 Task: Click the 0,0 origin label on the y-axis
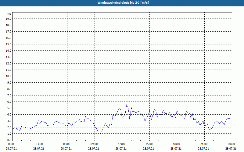9,140
